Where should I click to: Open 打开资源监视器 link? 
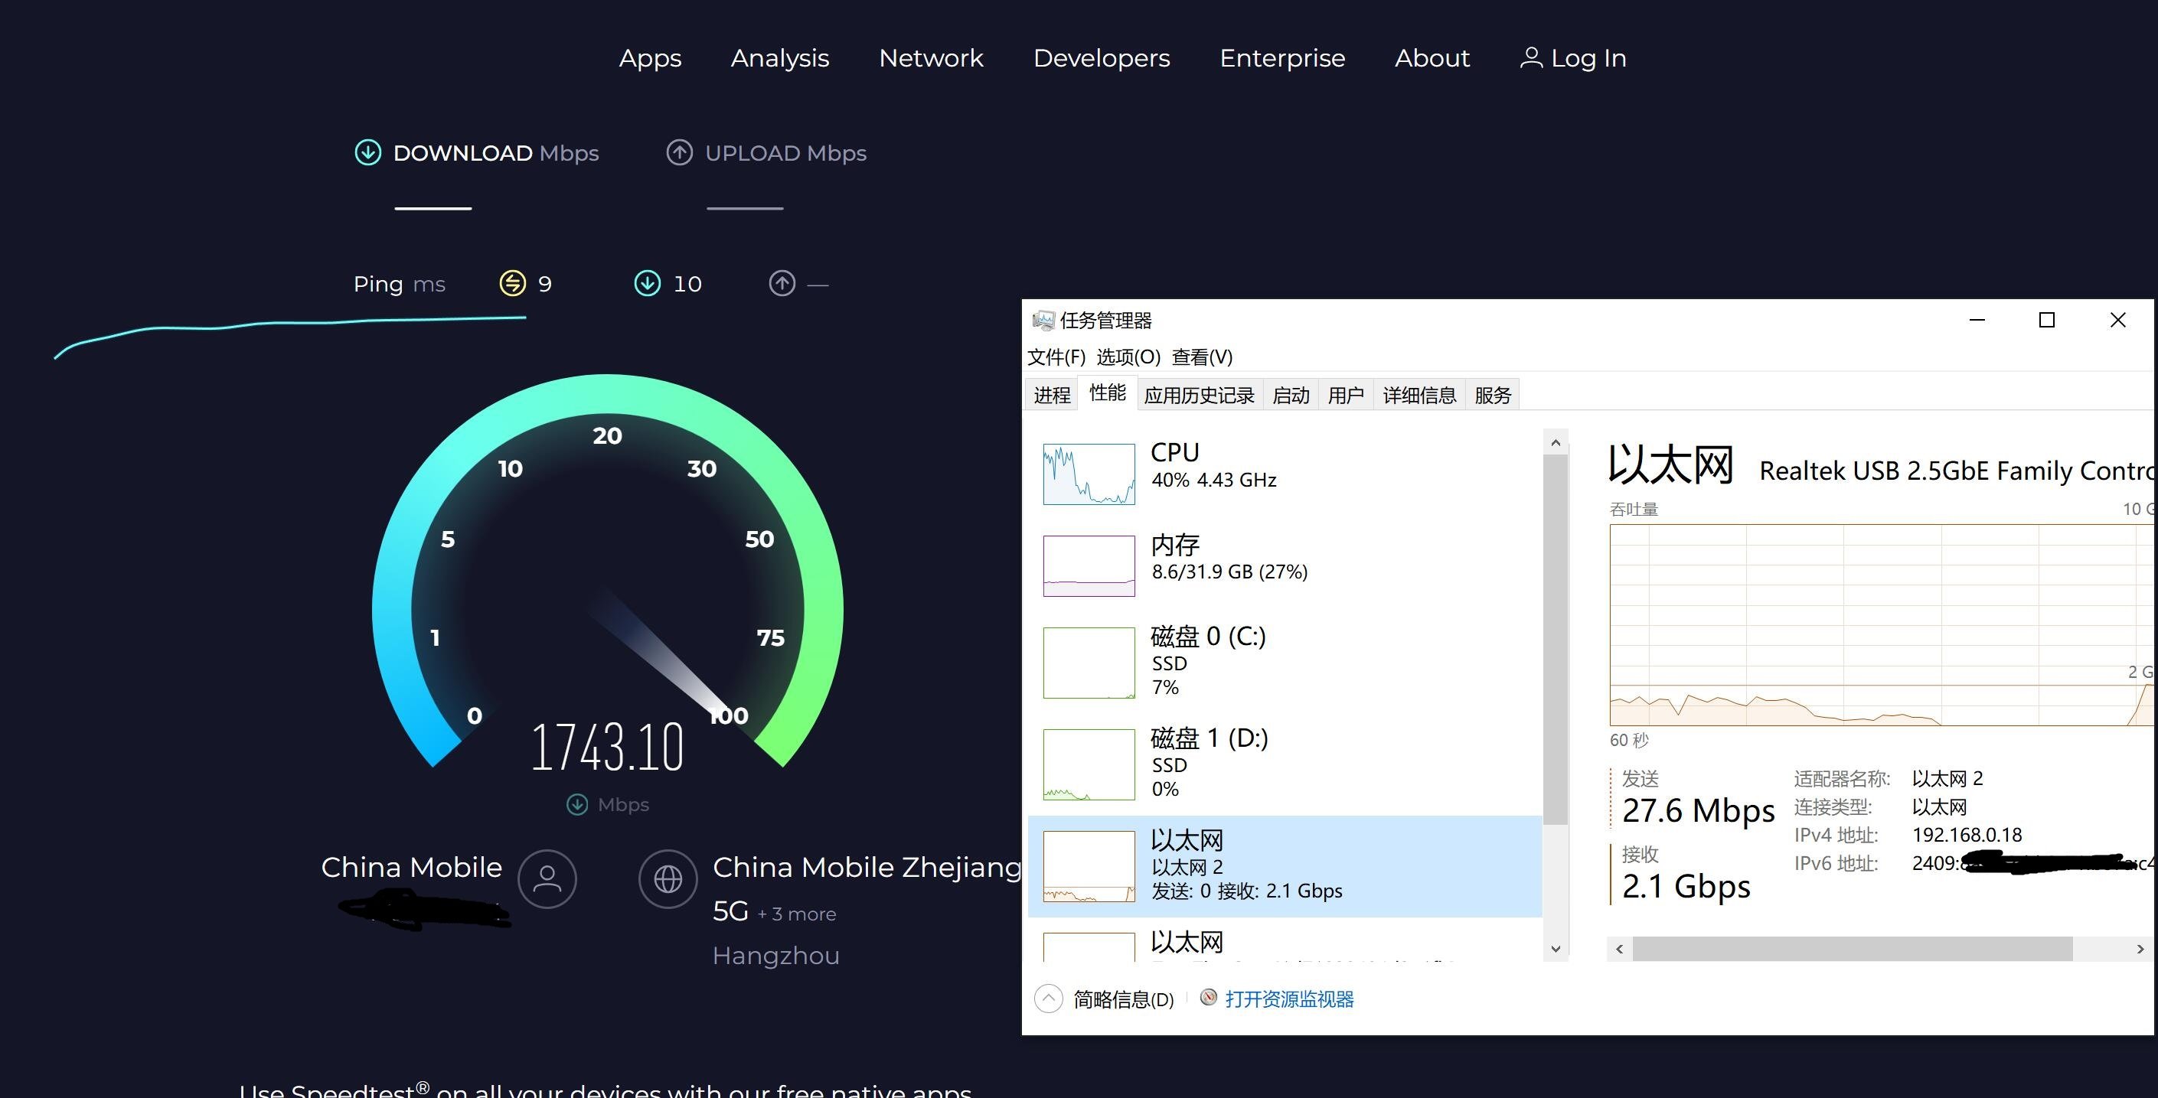[1289, 999]
